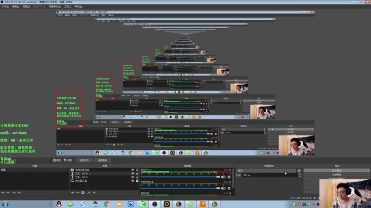Open the yellow ring app in taskbar
Viewport: 371px width, 208px height.
coord(166,204)
